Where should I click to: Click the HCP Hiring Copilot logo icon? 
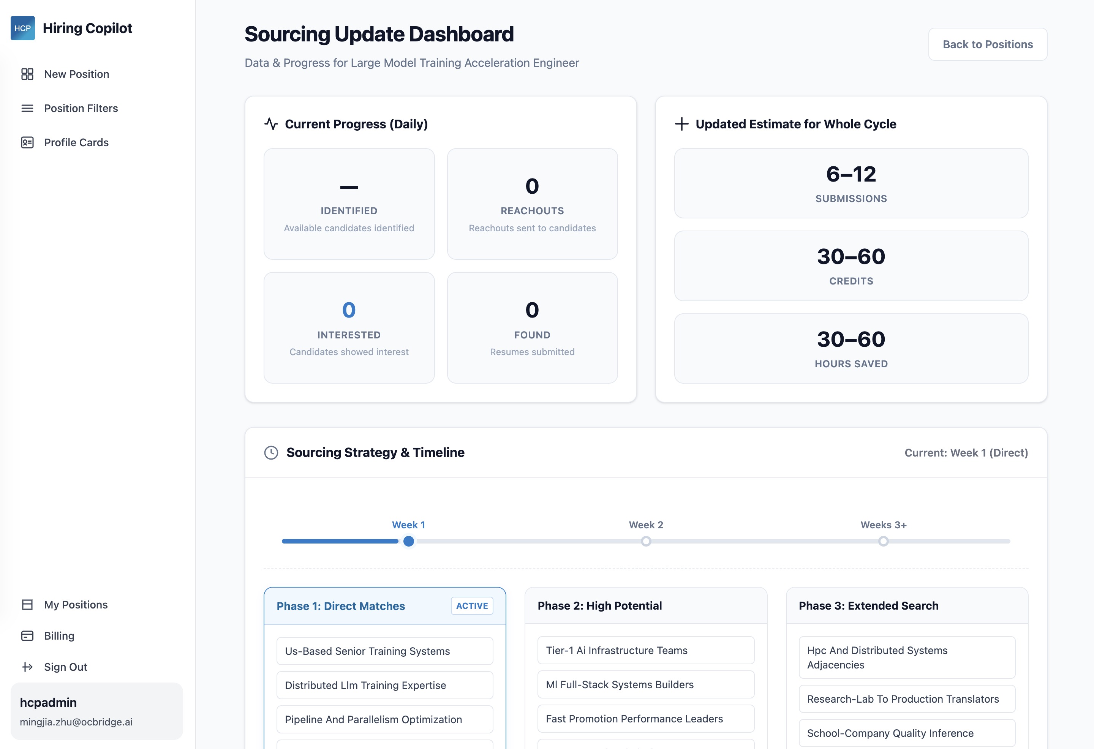pos(22,28)
